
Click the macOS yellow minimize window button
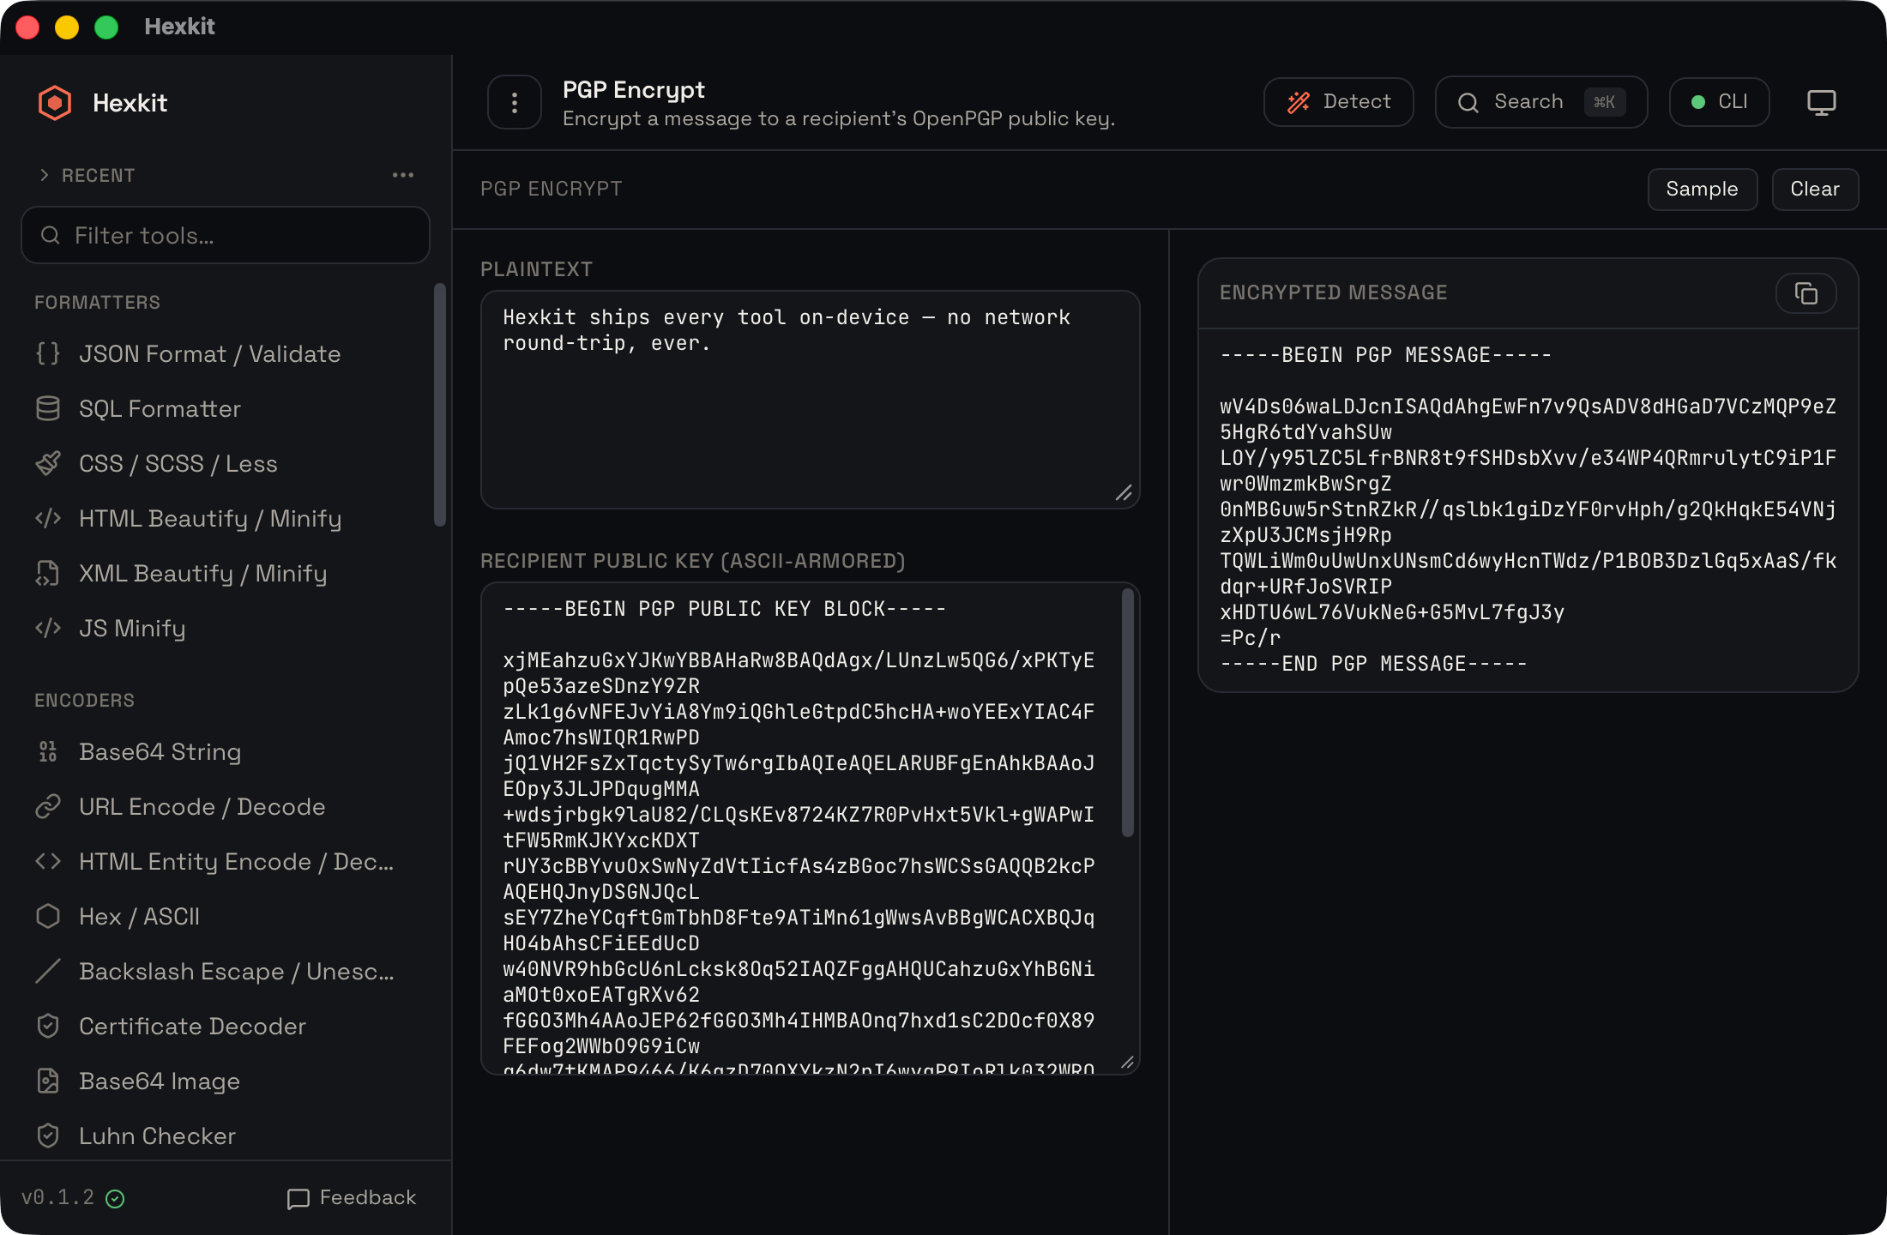click(67, 27)
